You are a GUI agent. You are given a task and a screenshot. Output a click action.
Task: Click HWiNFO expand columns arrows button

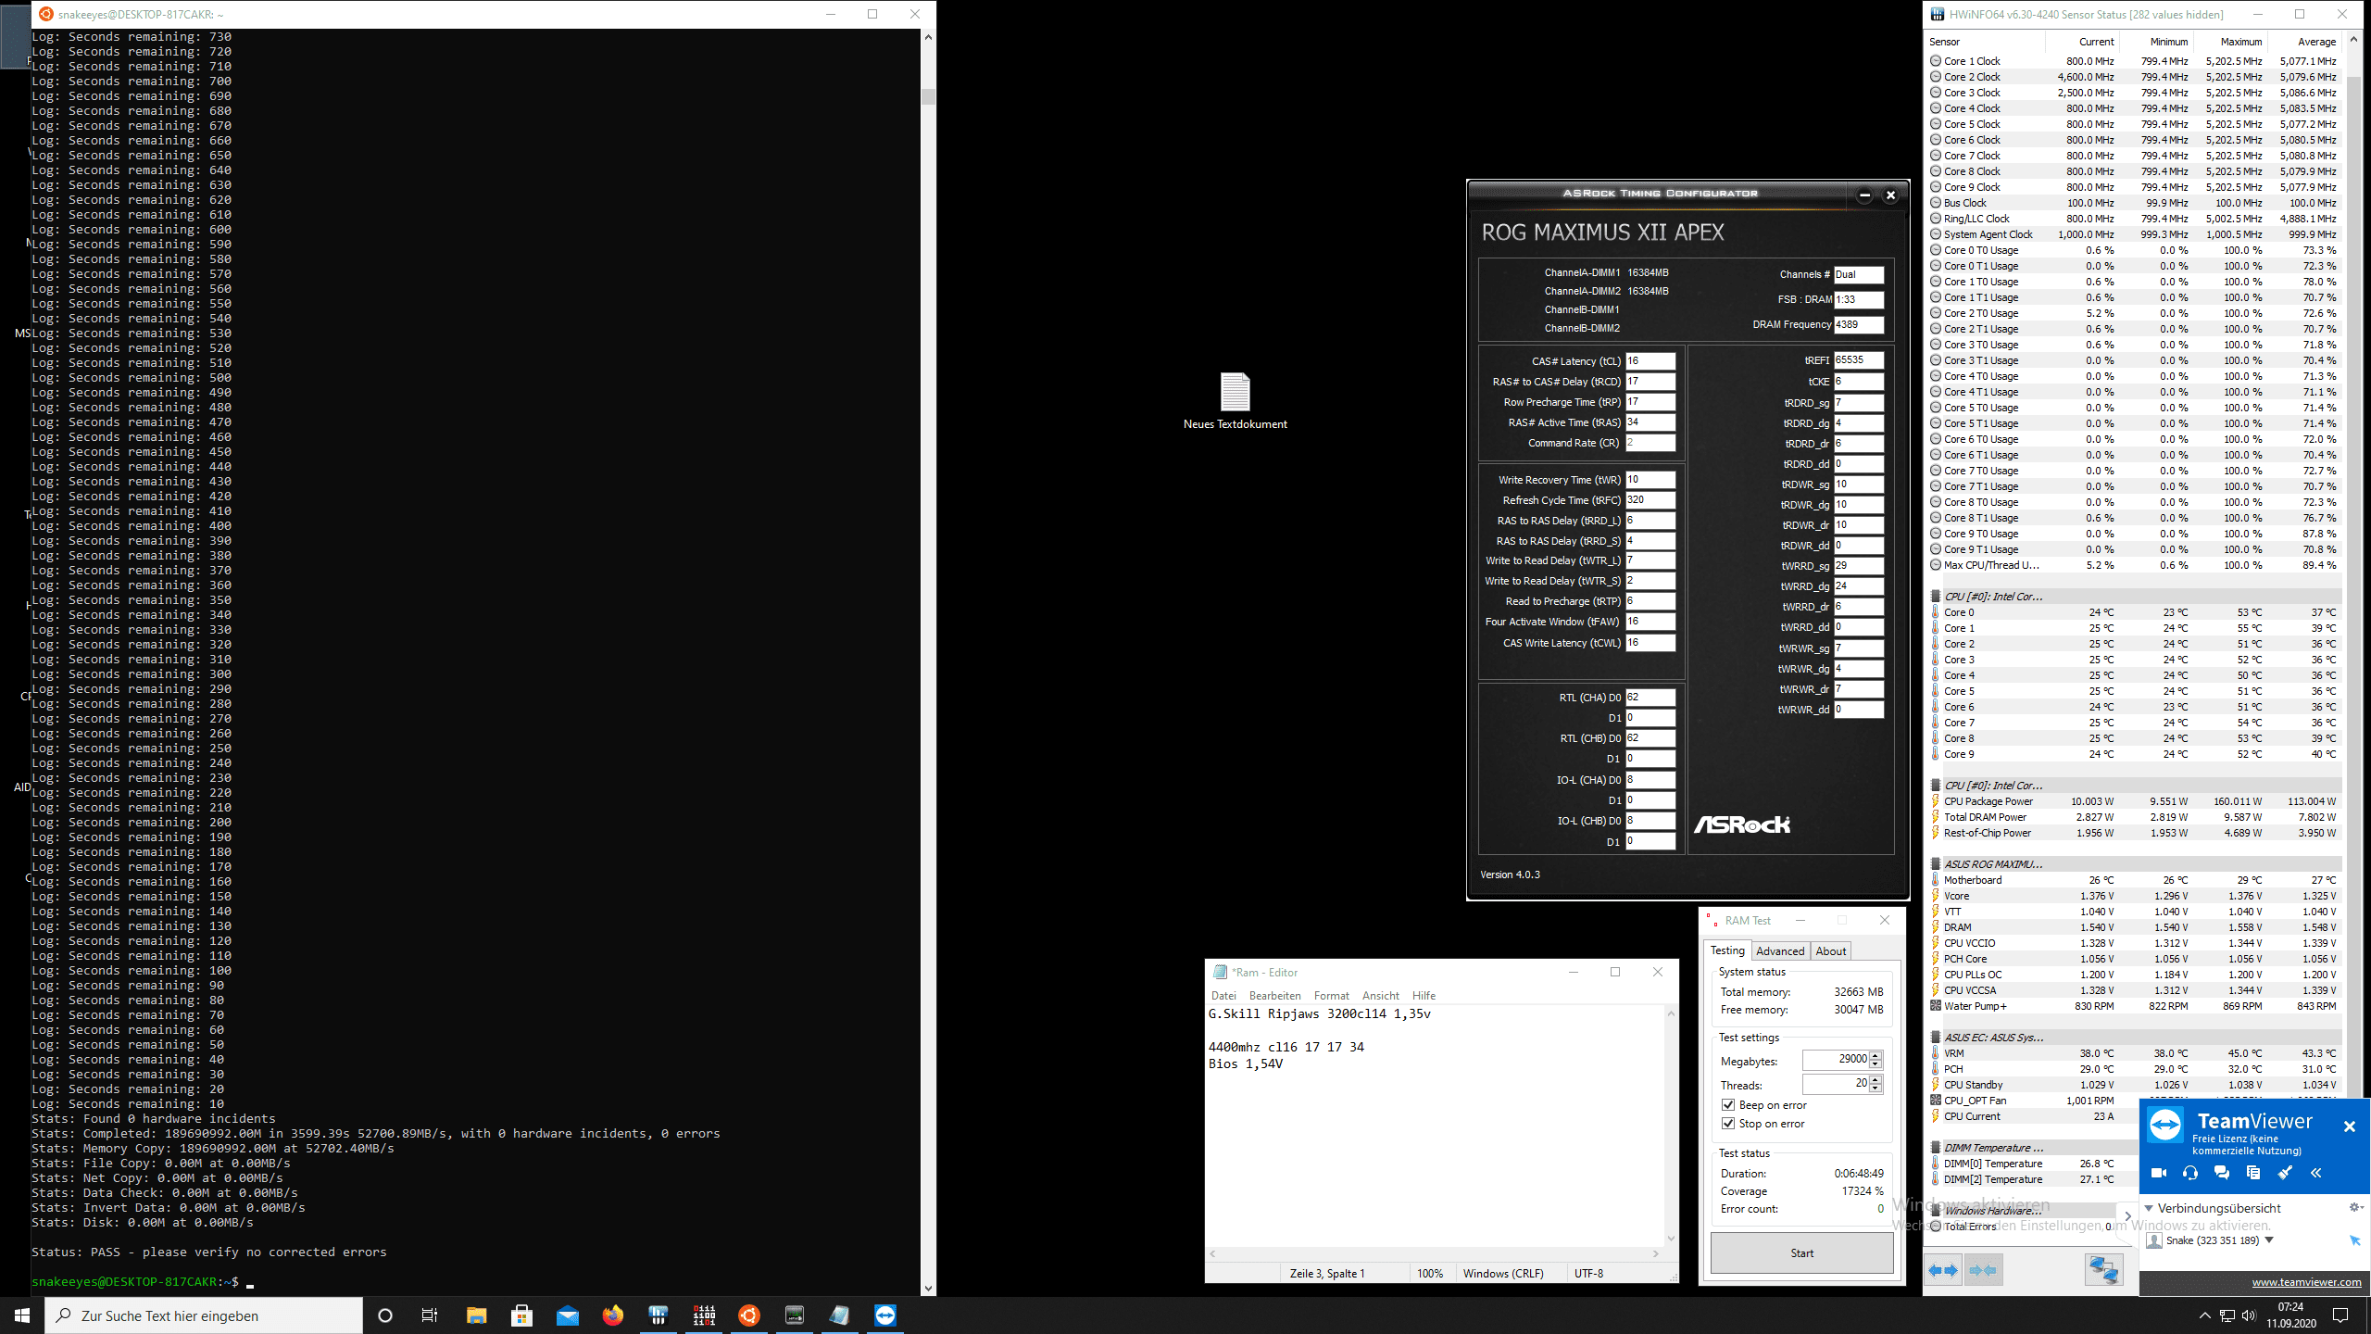(x=1943, y=1270)
